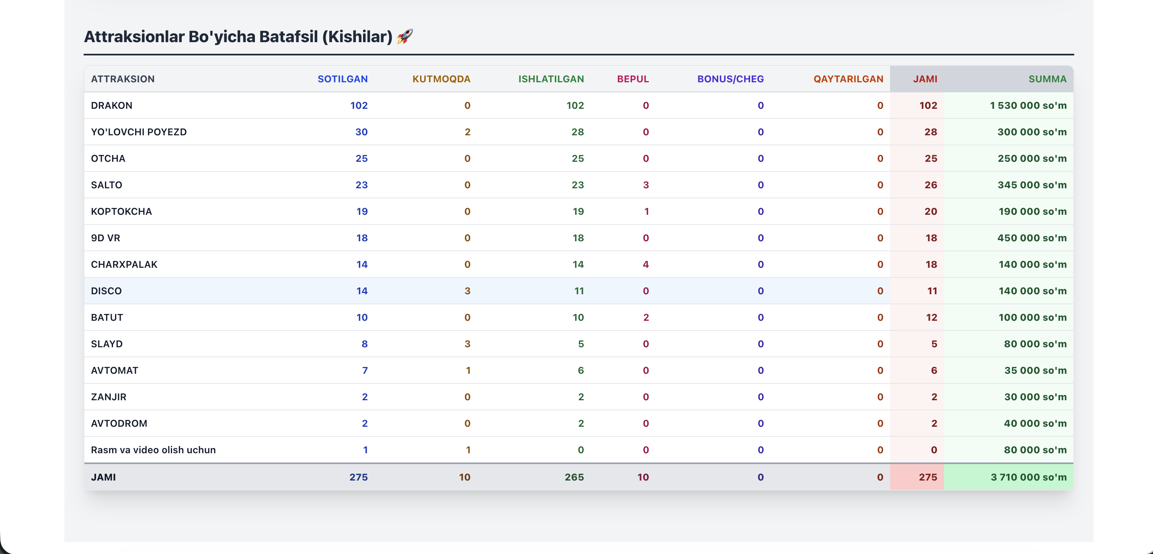
Task: Click the CHARXPALAK row name
Action: (124, 265)
